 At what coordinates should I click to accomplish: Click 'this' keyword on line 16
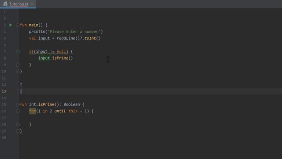pos(73,111)
